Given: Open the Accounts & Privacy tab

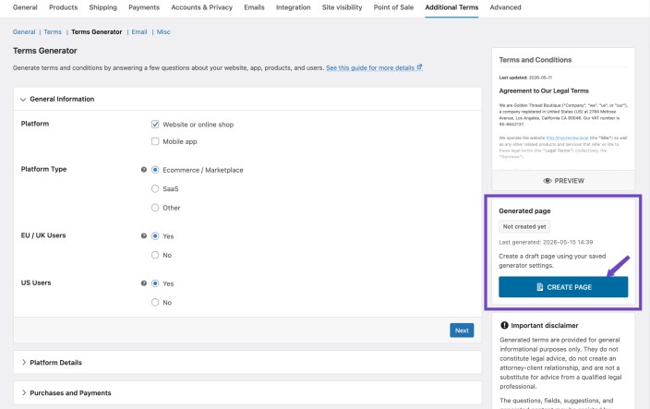Looking at the screenshot, I should coord(202,7).
